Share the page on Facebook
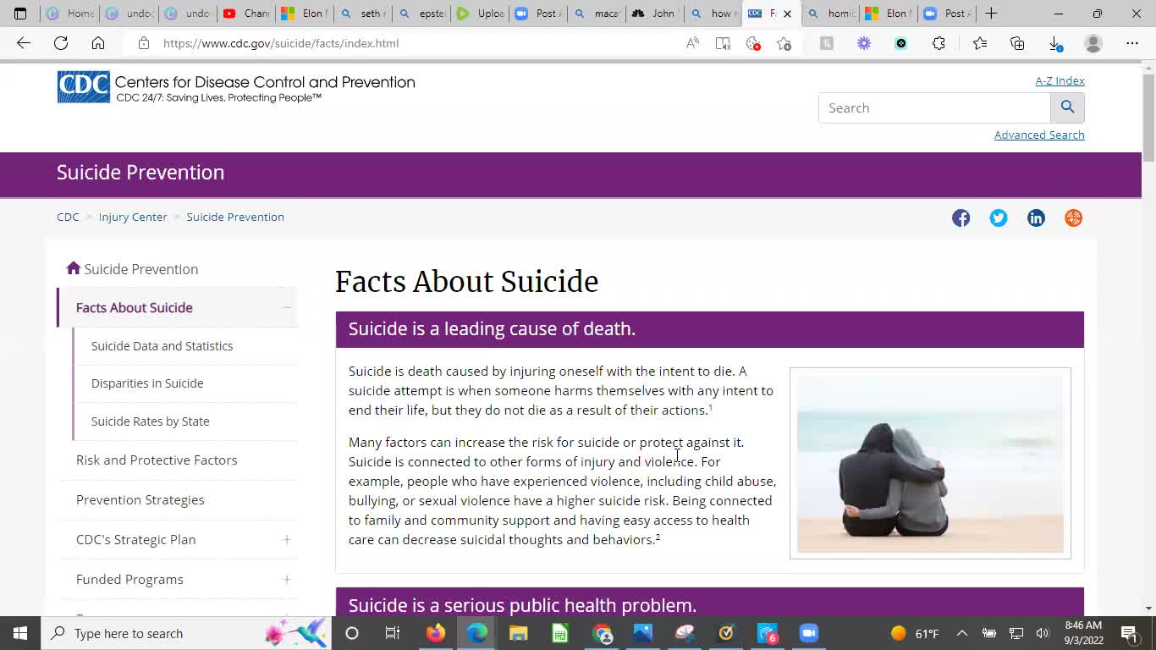 click(x=961, y=218)
